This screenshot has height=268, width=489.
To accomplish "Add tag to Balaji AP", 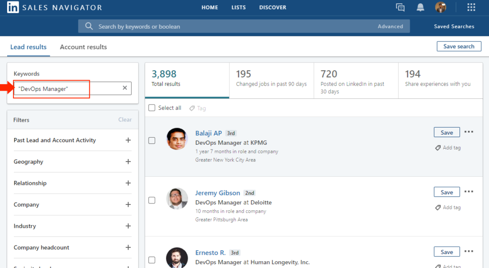I will [x=448, y=148].
